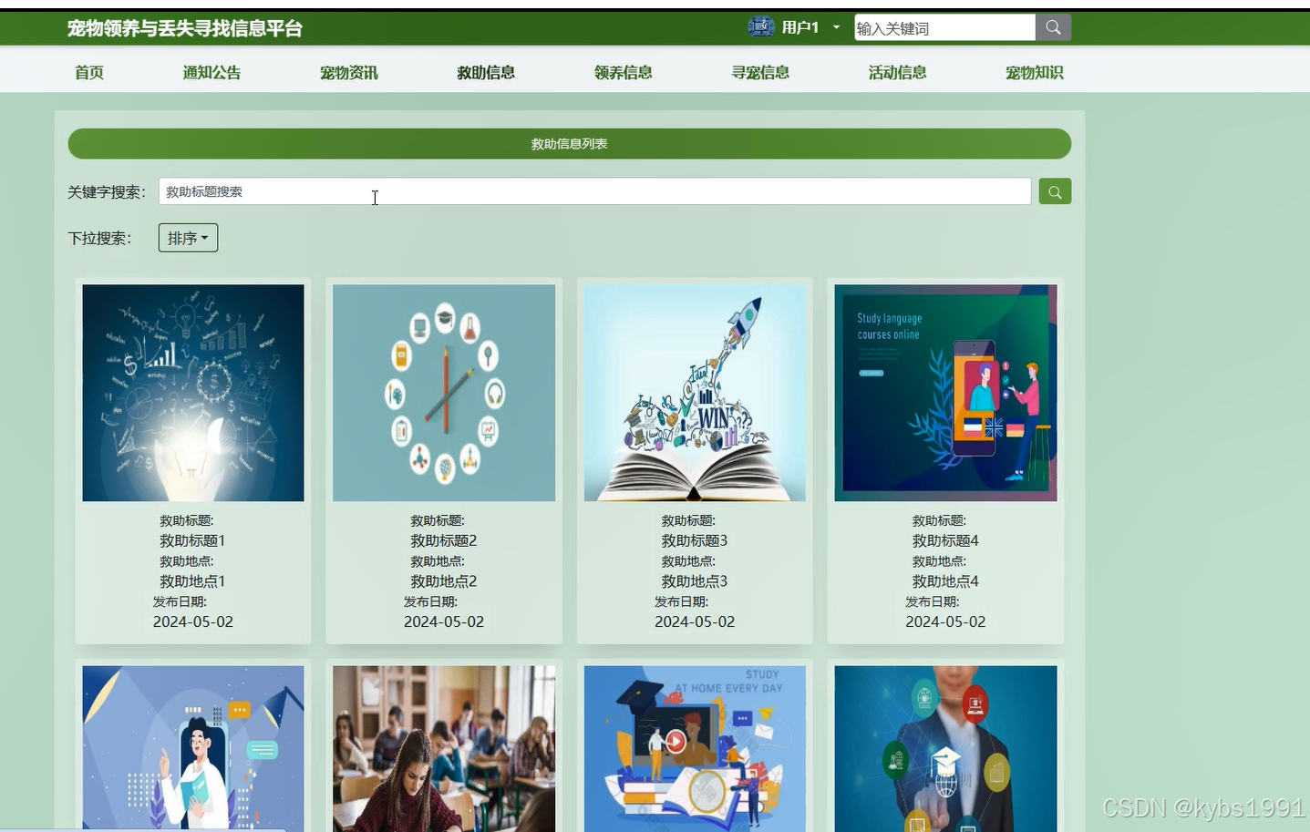Select the 宠物资讯 navigation item
The image size is (1310, 832).
pos(349,72)
